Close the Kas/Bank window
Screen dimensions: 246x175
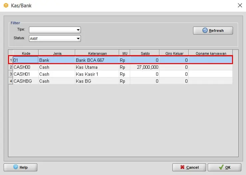tap(240, 5)
